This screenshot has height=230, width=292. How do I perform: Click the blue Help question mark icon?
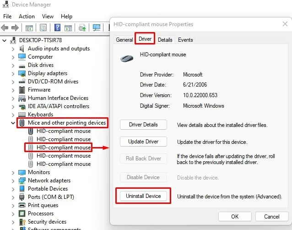click(x=57, y=27)
